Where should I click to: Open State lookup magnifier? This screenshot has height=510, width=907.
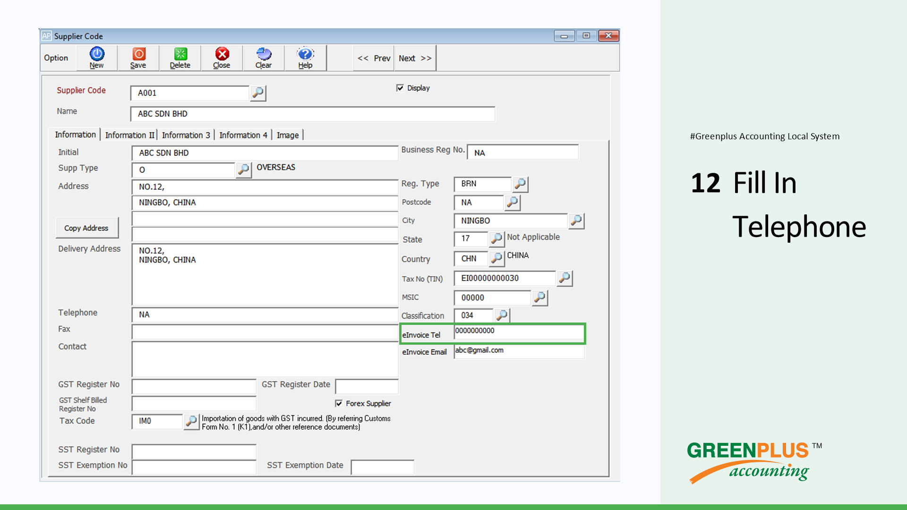(496, 239)
